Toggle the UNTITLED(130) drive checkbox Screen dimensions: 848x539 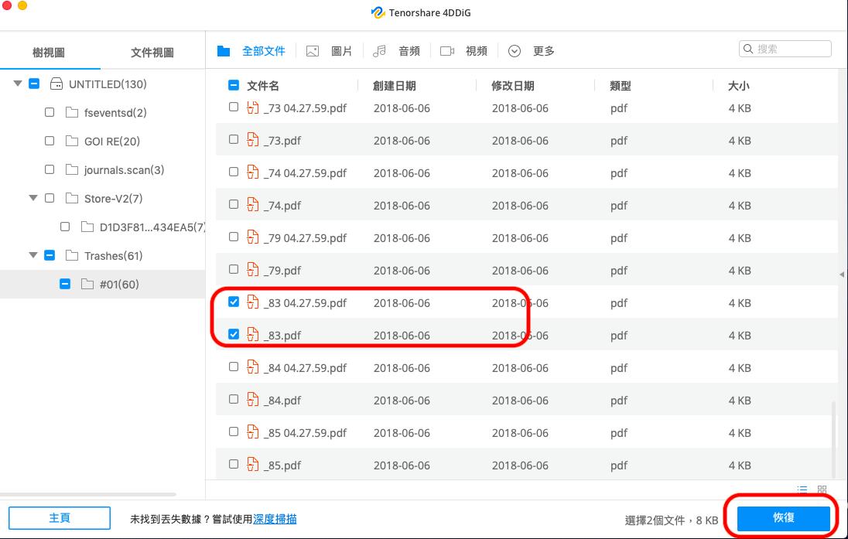(x=34, y=84)
